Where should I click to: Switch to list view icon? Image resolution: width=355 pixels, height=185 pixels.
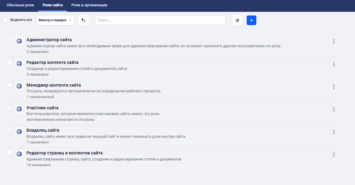[x=237, y=20]
